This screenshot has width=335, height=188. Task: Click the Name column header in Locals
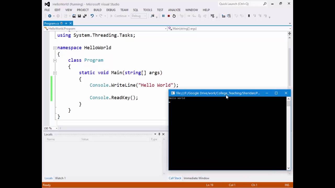(51, 139)
